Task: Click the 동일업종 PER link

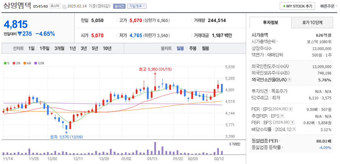Action: pos(264,141)
